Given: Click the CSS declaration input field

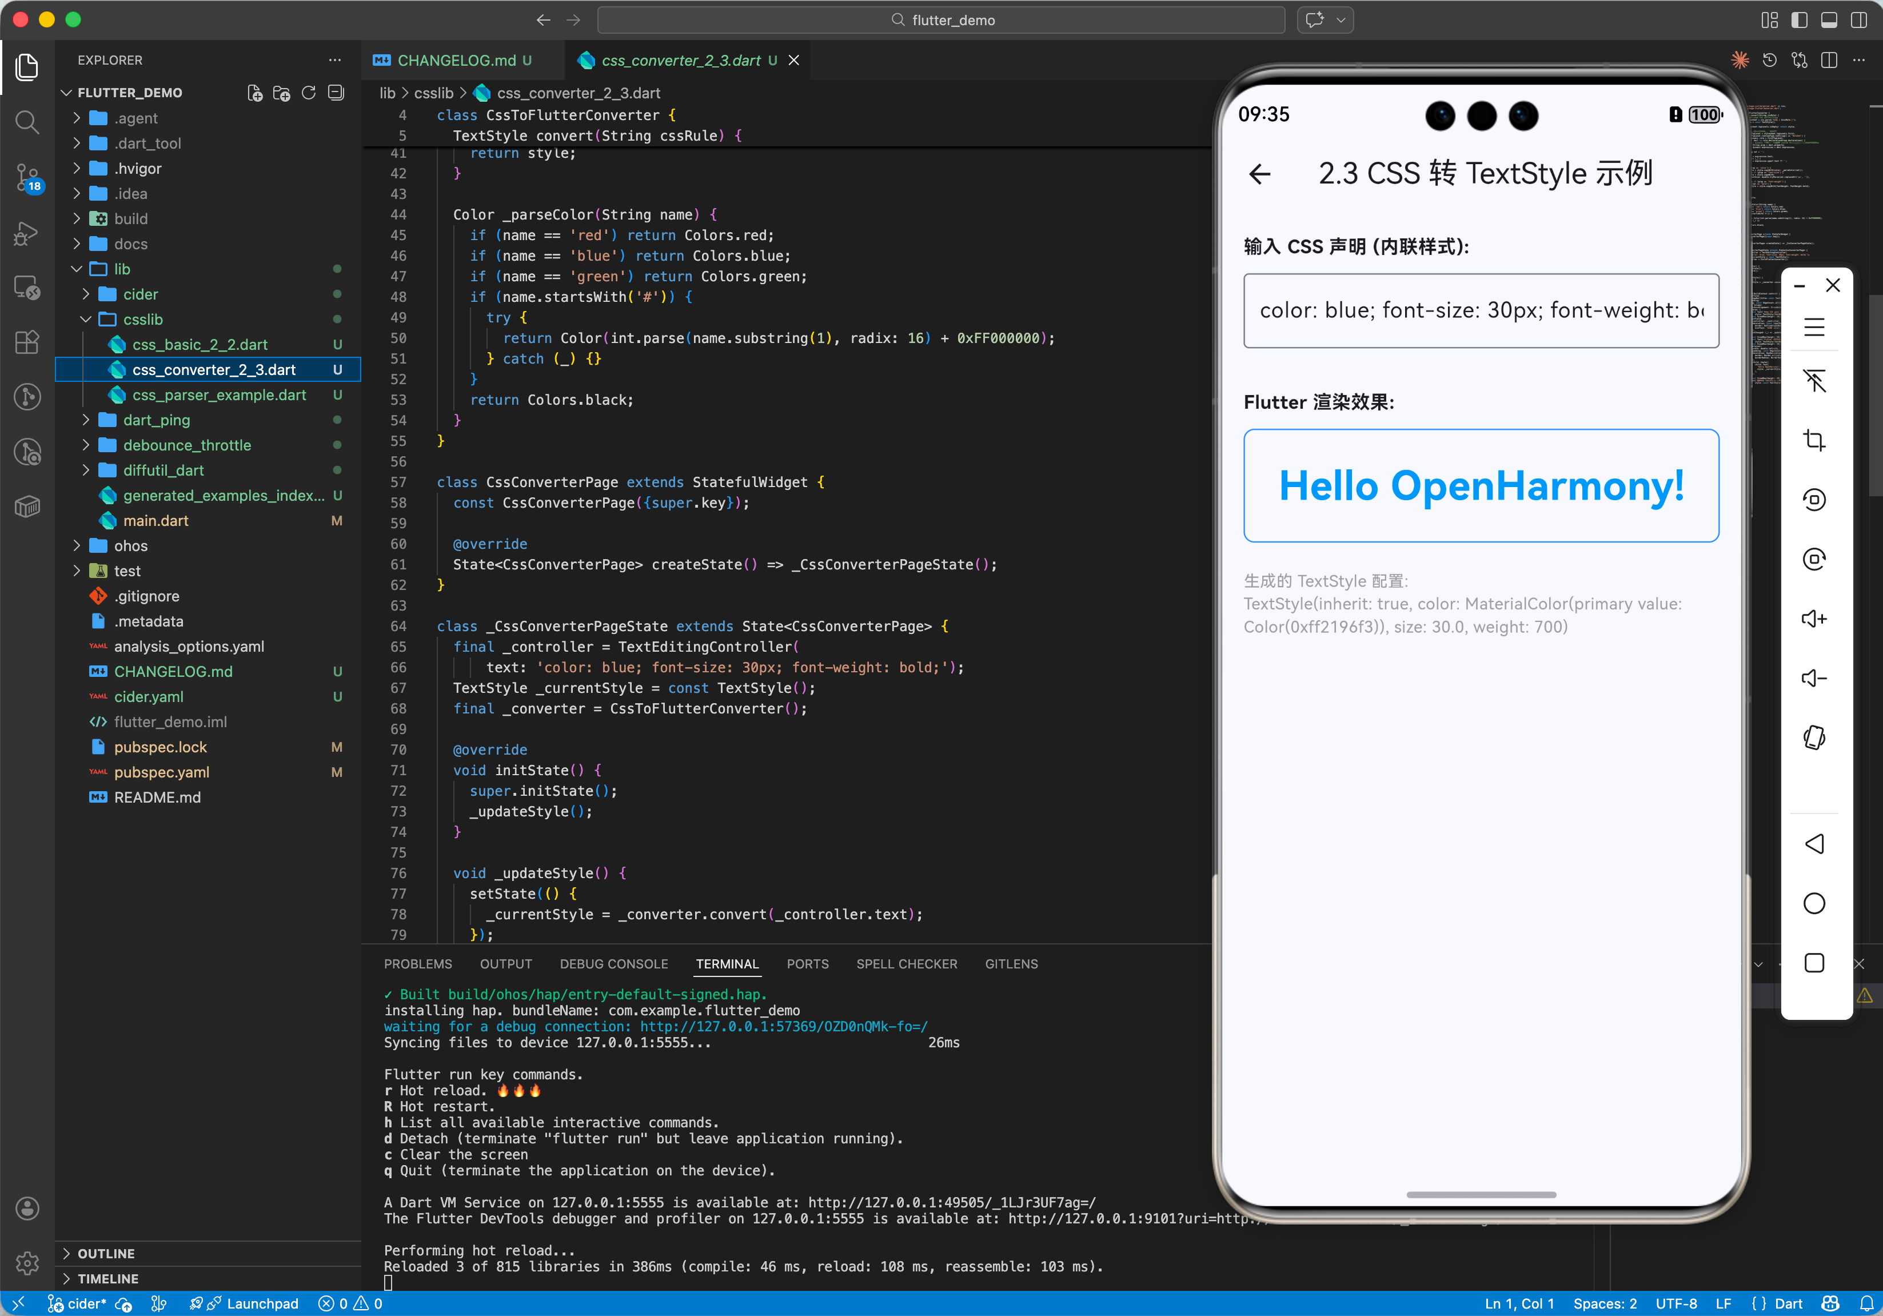Looking at the screenshot, I should coord(1481,310).
